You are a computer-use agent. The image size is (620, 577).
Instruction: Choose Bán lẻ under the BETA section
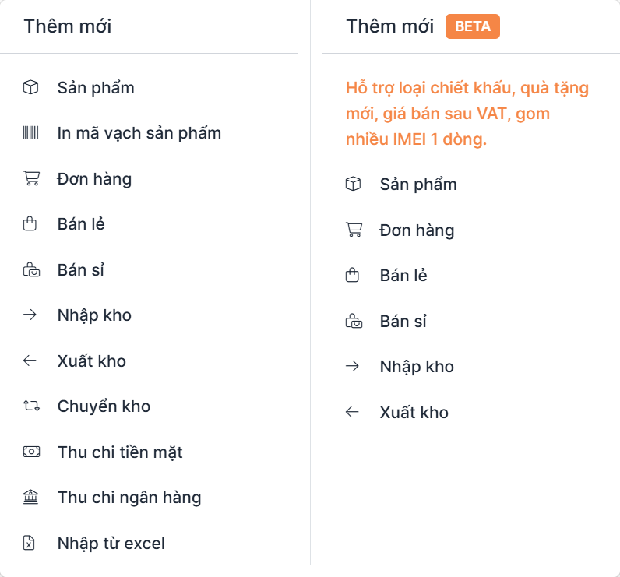coord(403,276)
